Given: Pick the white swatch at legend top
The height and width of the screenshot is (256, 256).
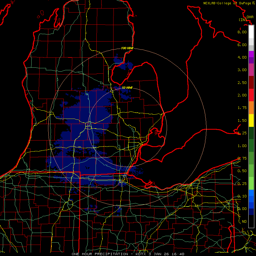Looking at the screenshot, I should 251,32.
